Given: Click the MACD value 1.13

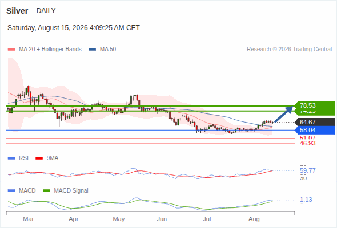Looking at the screenshot, I should point(306,199).
